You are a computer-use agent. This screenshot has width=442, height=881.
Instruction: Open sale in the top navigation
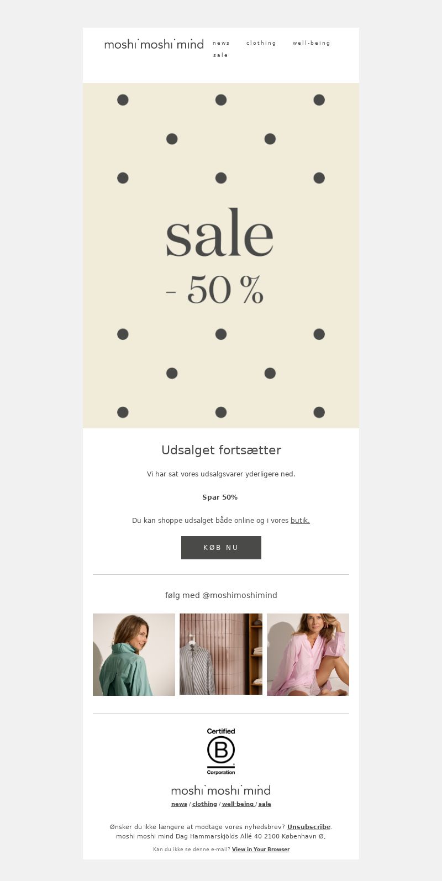click(x=220, y=55)
